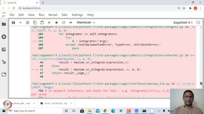204x114 pixels.
Task: Go forward in the browser
Action: [x=9, y=8]
